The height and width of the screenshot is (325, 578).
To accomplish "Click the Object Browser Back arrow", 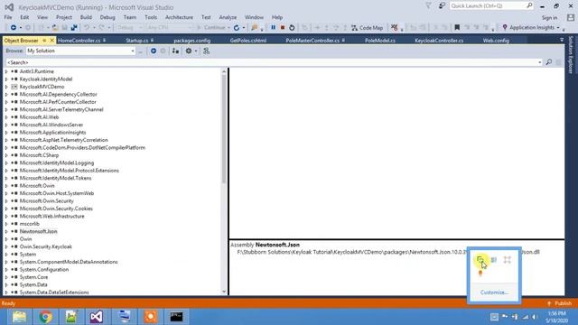I will [154, 51].
